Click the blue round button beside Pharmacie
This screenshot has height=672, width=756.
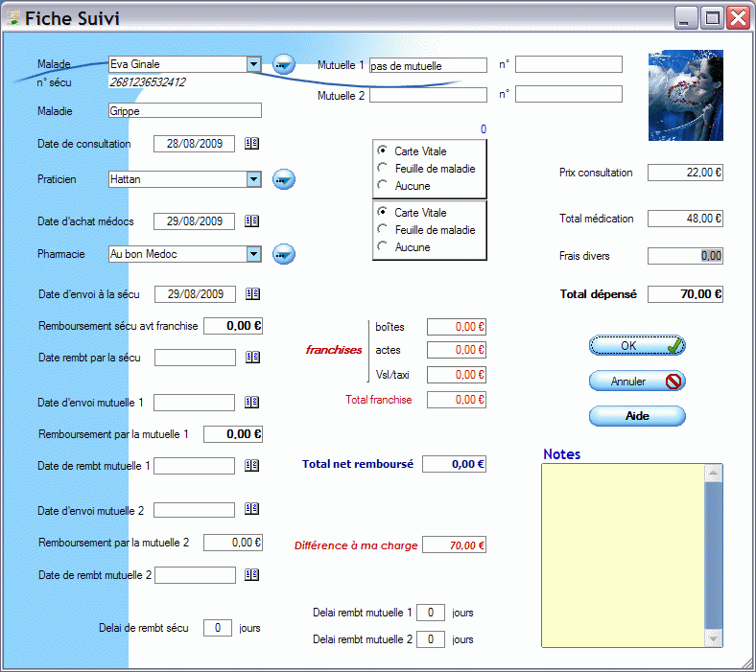[x=284, y=254]
